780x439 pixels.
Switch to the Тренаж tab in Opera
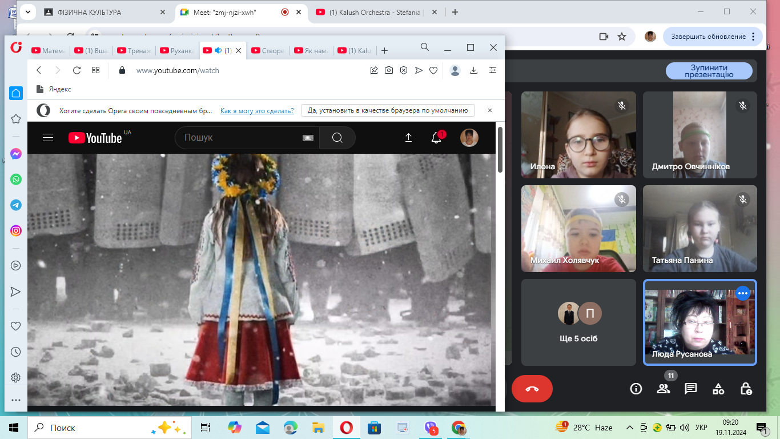[134, 50]
